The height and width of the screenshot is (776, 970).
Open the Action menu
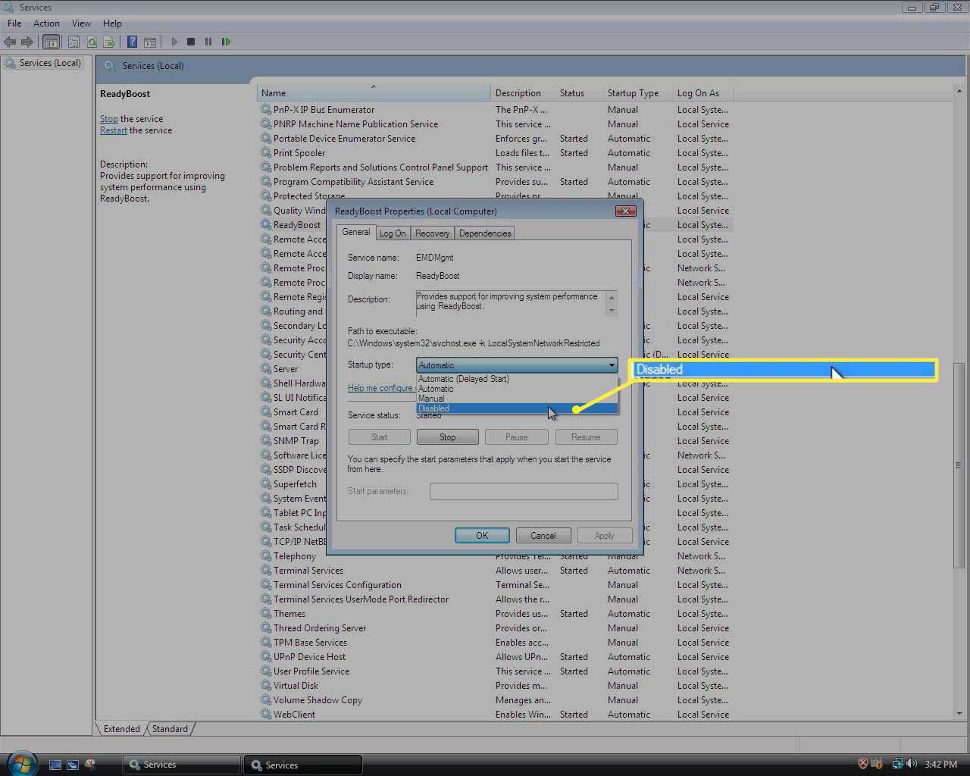pyautogui.click(x=46, y=23)
